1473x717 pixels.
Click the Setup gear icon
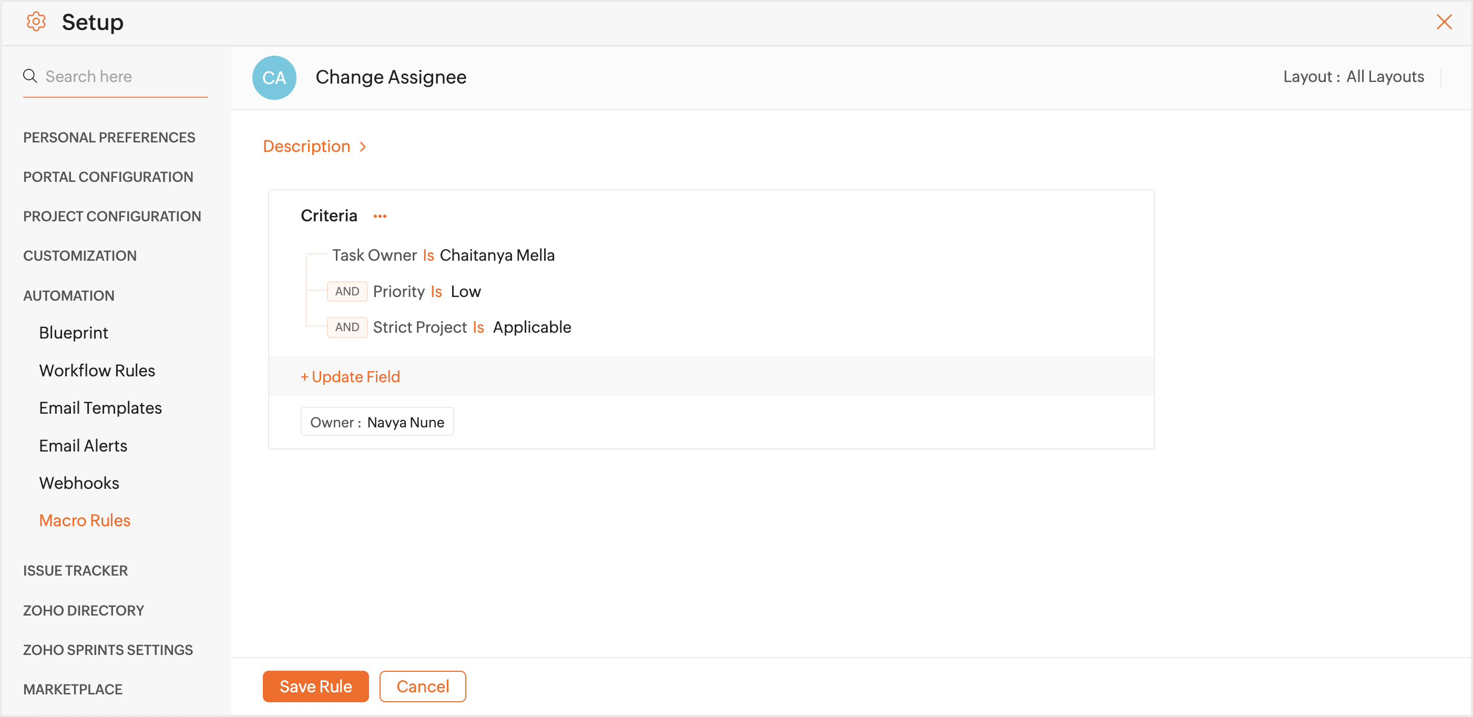(x=36, y=22)
